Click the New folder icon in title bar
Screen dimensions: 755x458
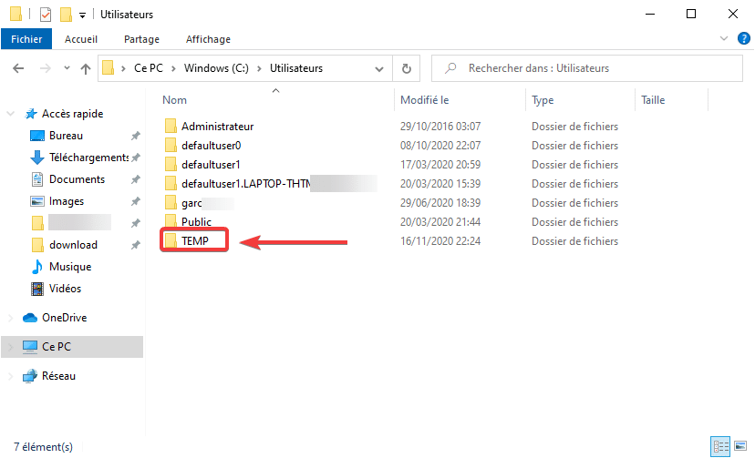coord(65,15)
